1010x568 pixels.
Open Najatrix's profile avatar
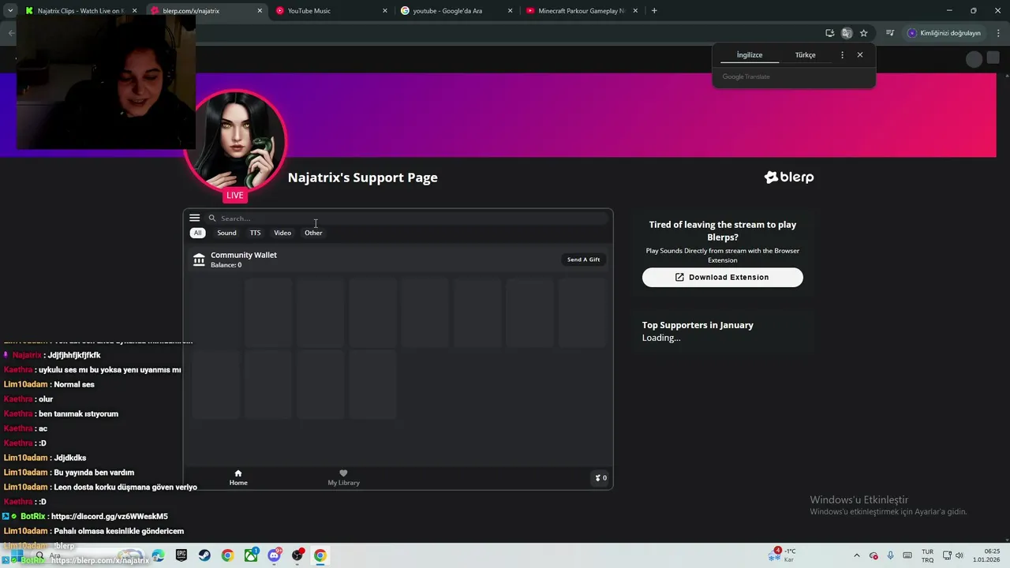point(235,140)
